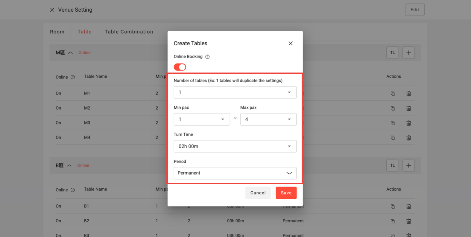Open the Period dropdown showing Permanent
471x237 pixels.
coord(235,173)
